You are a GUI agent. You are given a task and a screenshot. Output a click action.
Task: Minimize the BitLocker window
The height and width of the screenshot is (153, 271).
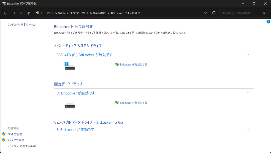243,4
